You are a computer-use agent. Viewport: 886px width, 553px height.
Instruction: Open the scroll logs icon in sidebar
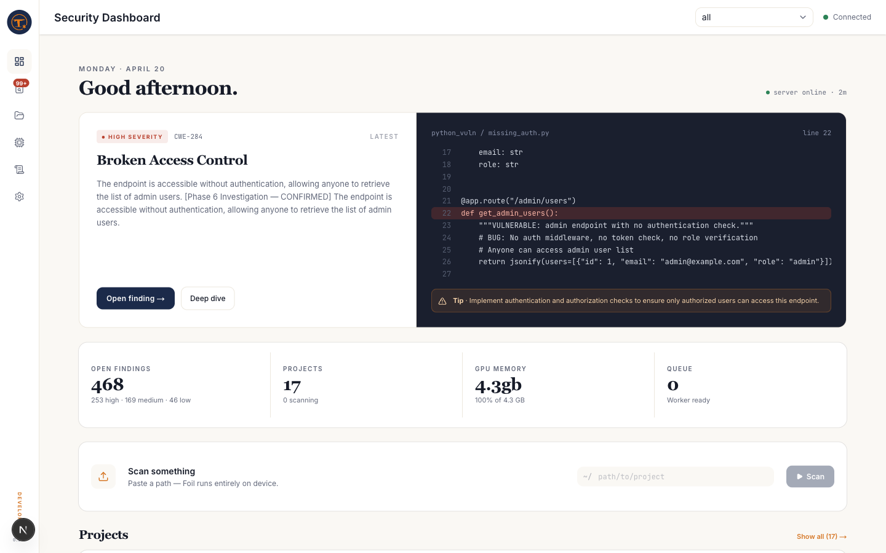click(x=19, y=170)
